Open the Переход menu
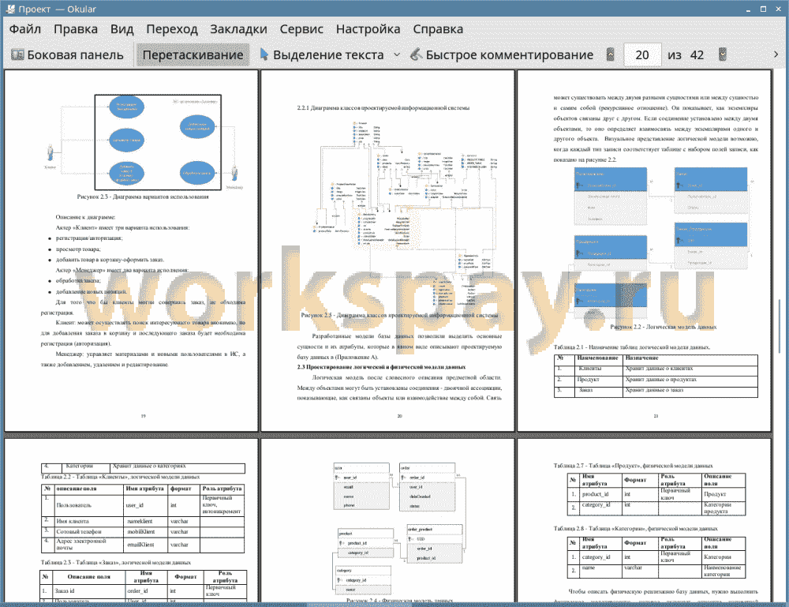Viewport: 789px width, 607px height. coord(171,29)
